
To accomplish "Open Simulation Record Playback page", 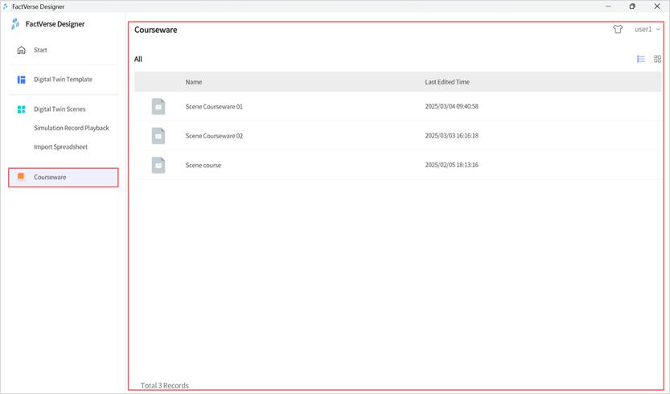I will pyautogui.click(x=71, y=128).
